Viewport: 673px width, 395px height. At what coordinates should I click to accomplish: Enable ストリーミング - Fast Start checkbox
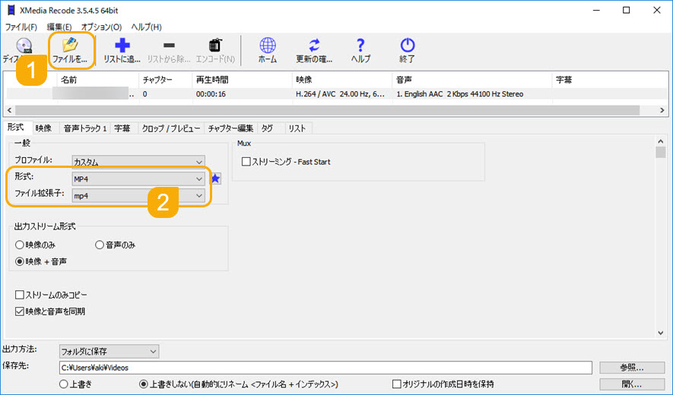click(246, 162)
